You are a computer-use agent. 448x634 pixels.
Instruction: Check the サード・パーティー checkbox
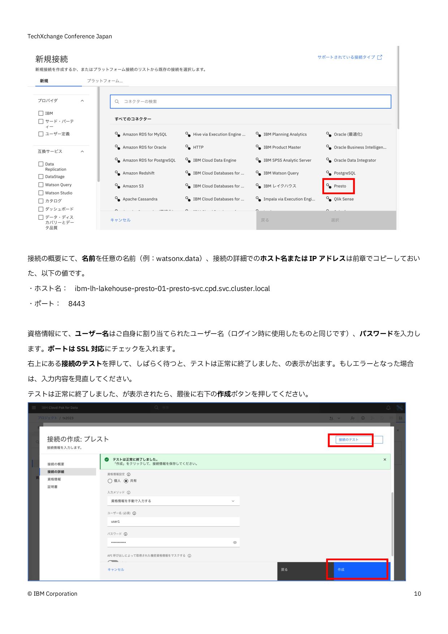click(x=41, y=121)
